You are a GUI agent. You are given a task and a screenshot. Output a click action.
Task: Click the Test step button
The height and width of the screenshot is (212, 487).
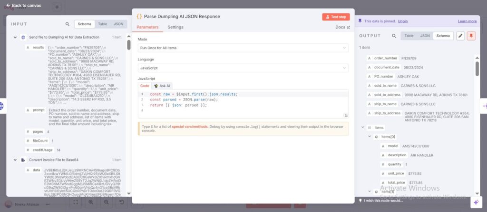[x=336, y=17]
